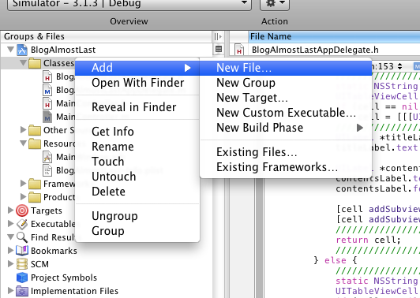Expand the Products folder triangle

(24, 197)
